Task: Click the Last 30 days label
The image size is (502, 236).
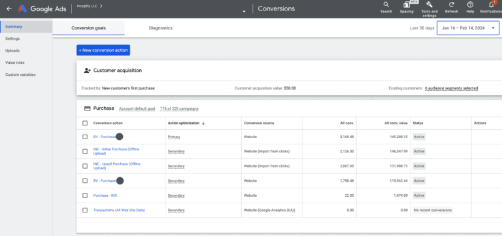Action: (x=422, y=28)
